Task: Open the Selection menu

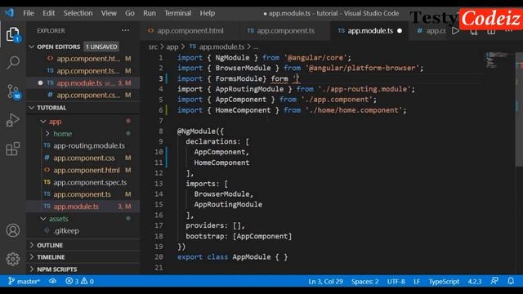Action: 78,13
